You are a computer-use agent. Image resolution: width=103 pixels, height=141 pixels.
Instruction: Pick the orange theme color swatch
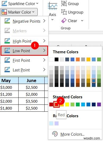tap(78, 59)
